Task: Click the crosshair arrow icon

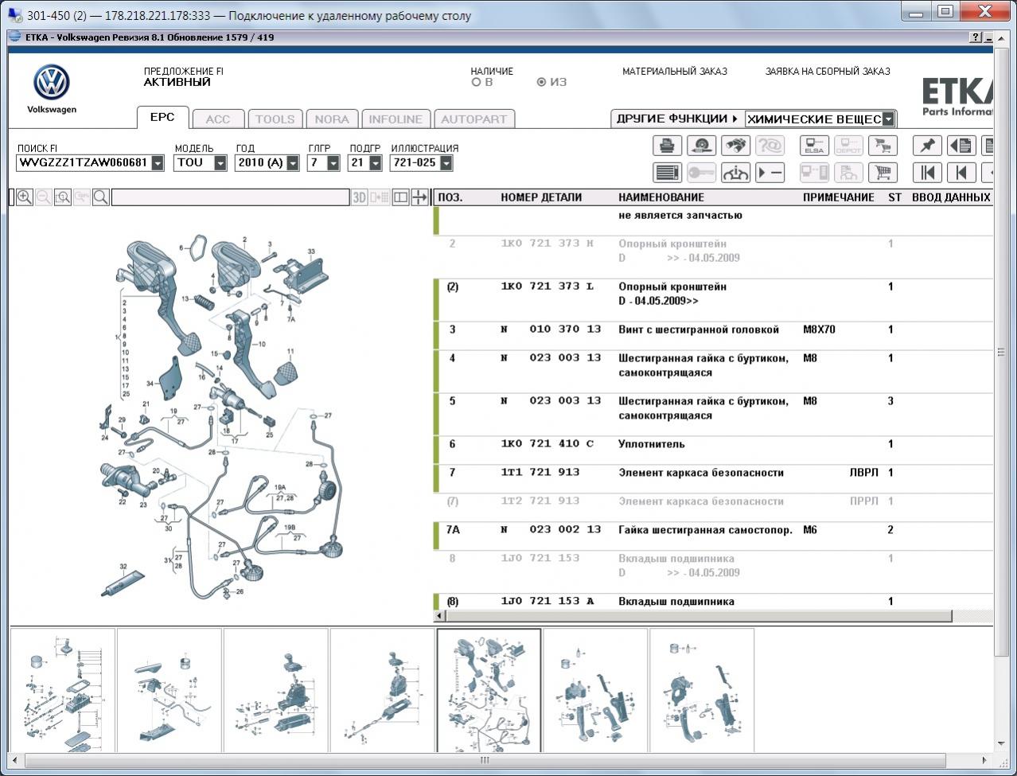Action: 420,197
